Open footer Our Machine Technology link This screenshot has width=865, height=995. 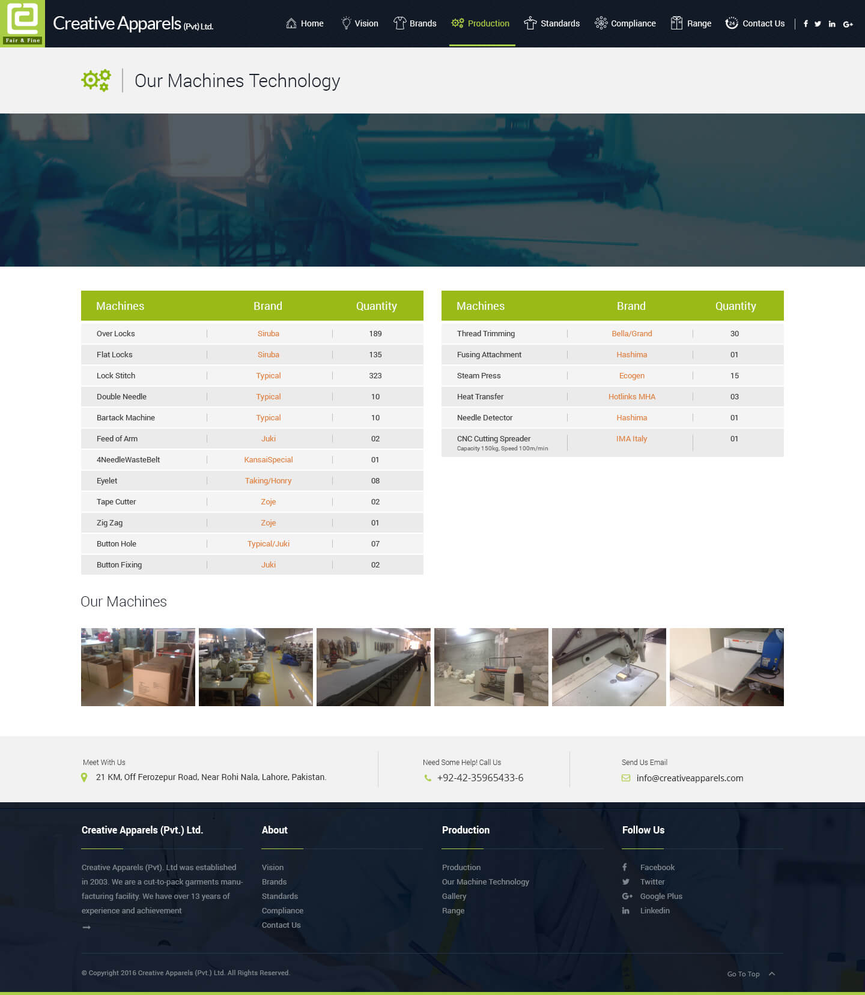tap(485, 882)
